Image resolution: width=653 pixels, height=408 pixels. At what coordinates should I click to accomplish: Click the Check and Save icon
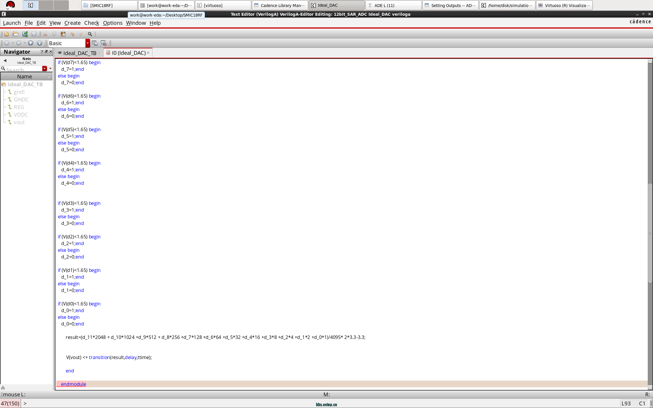[25, 34]
